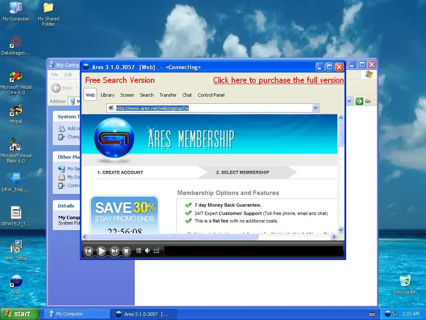Switch to the Library tab in Ares
426x320 pixels.
click(x=108, y=95)
